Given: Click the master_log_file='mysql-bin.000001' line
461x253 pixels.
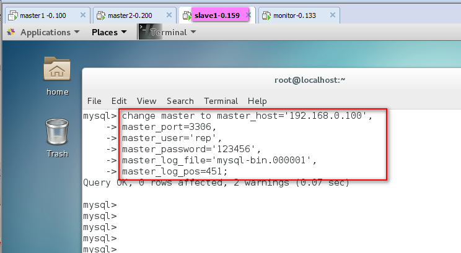Looking at the screenshot, I should pyautogui.click(x=219, y=160).
